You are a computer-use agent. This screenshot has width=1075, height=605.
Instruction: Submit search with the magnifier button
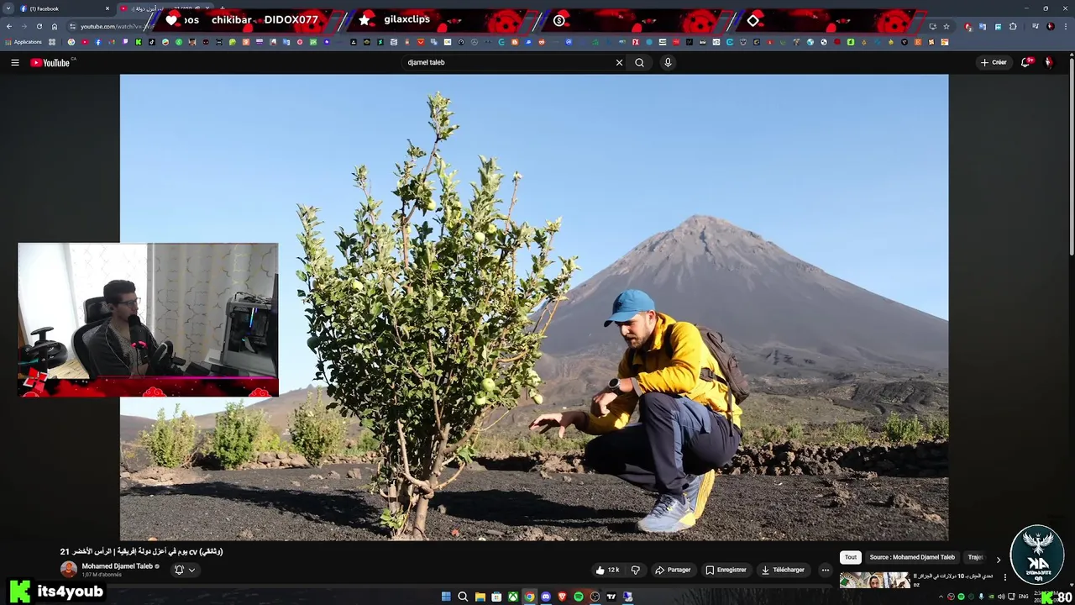coord(639,62)
